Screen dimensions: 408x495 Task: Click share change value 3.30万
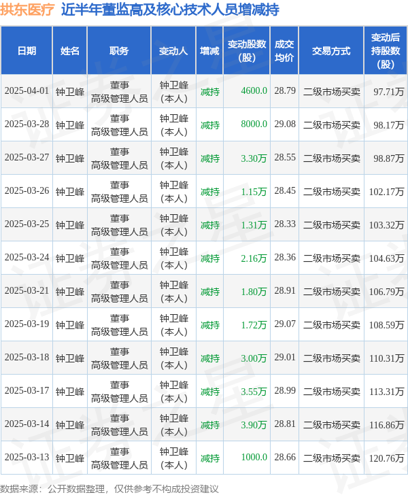(254, 158)
